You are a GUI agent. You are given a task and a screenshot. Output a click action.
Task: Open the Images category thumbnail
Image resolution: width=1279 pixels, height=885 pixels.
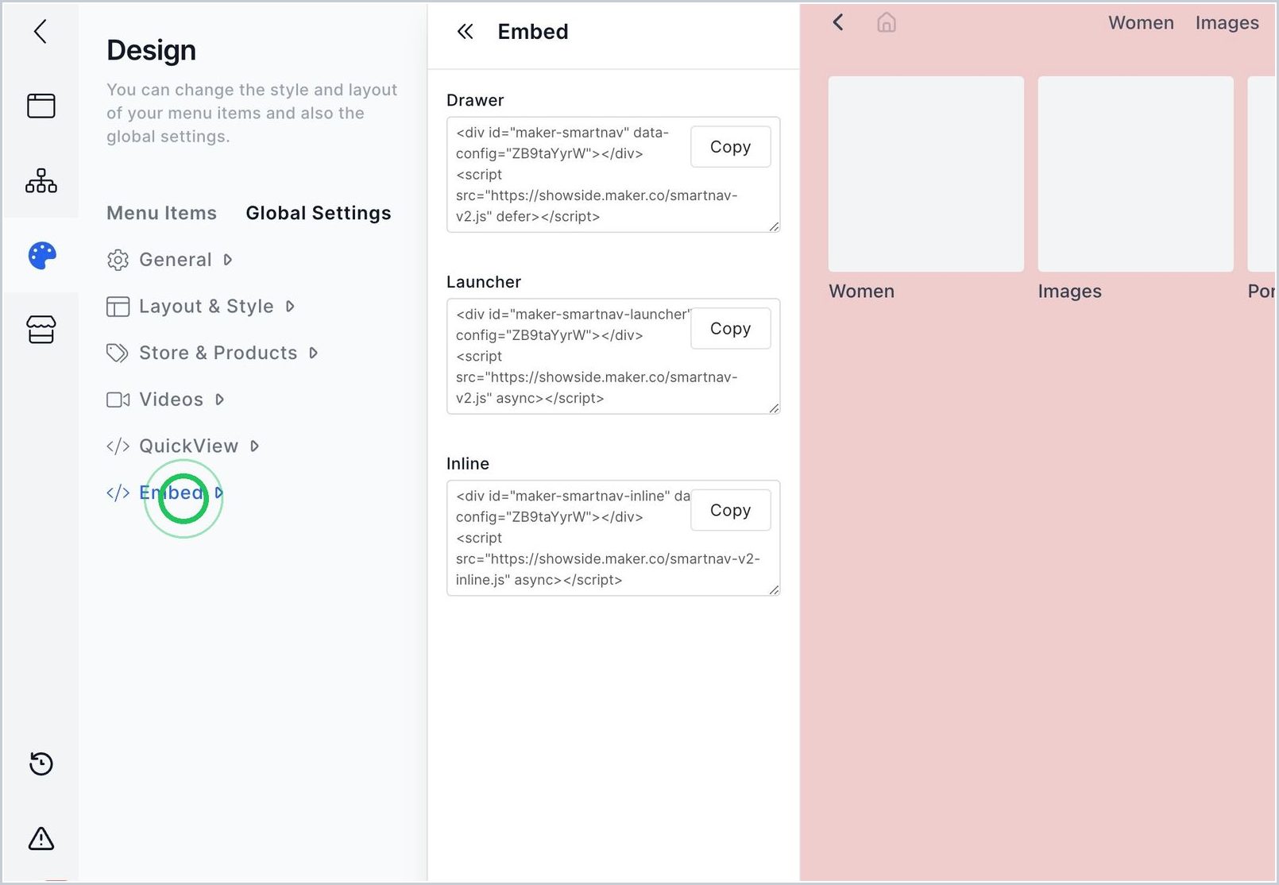coord(1136,174)
